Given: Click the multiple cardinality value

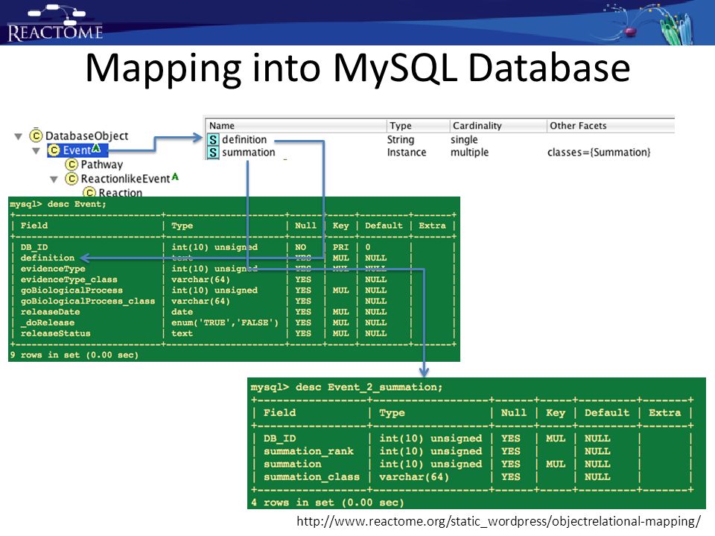Looking at the screenshot, I should [x=469, y=152].
